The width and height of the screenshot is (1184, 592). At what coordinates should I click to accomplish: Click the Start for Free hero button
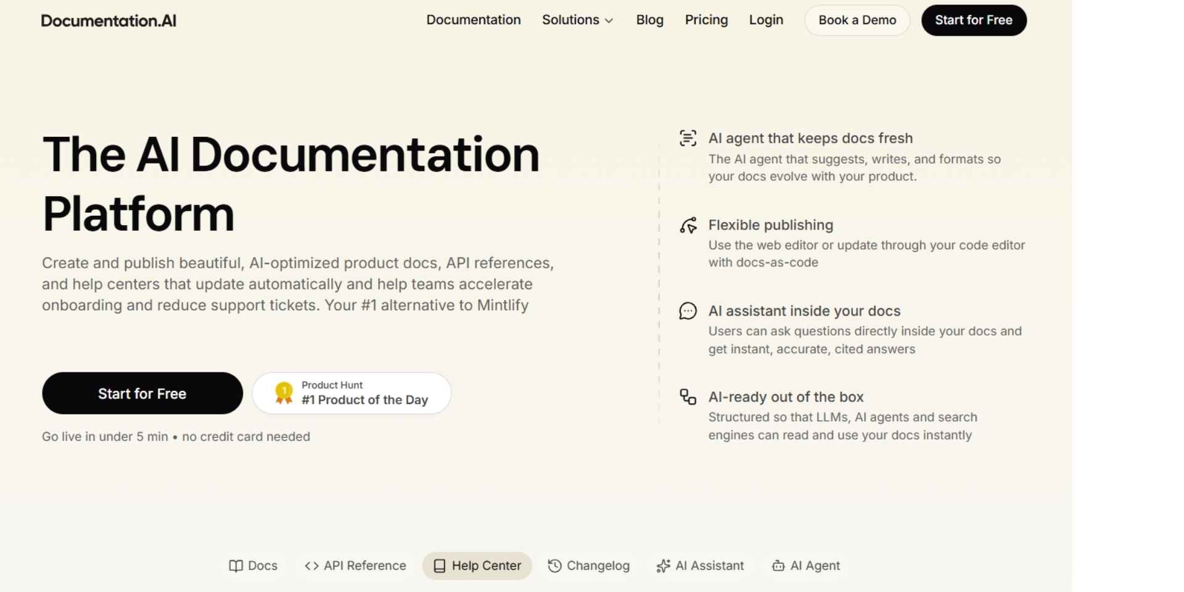[142, 393]
